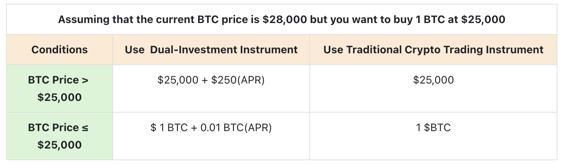Click the "Use Dual-Investment Instrument" header cell
562x164 pixels.
click(211, 50)
